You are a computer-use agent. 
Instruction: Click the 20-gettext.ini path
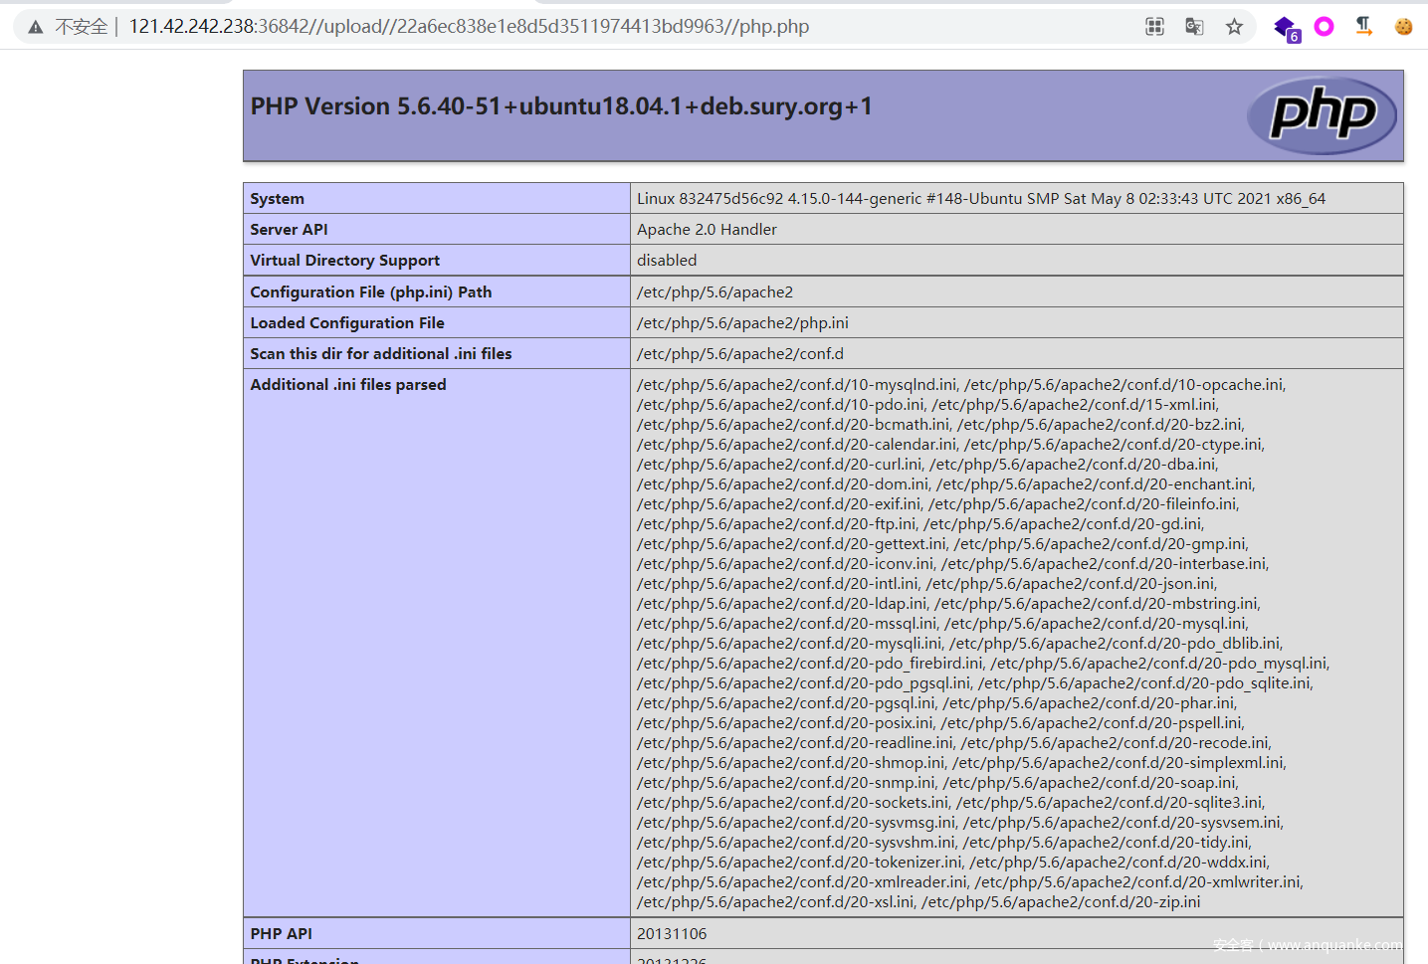coord(793,544)
